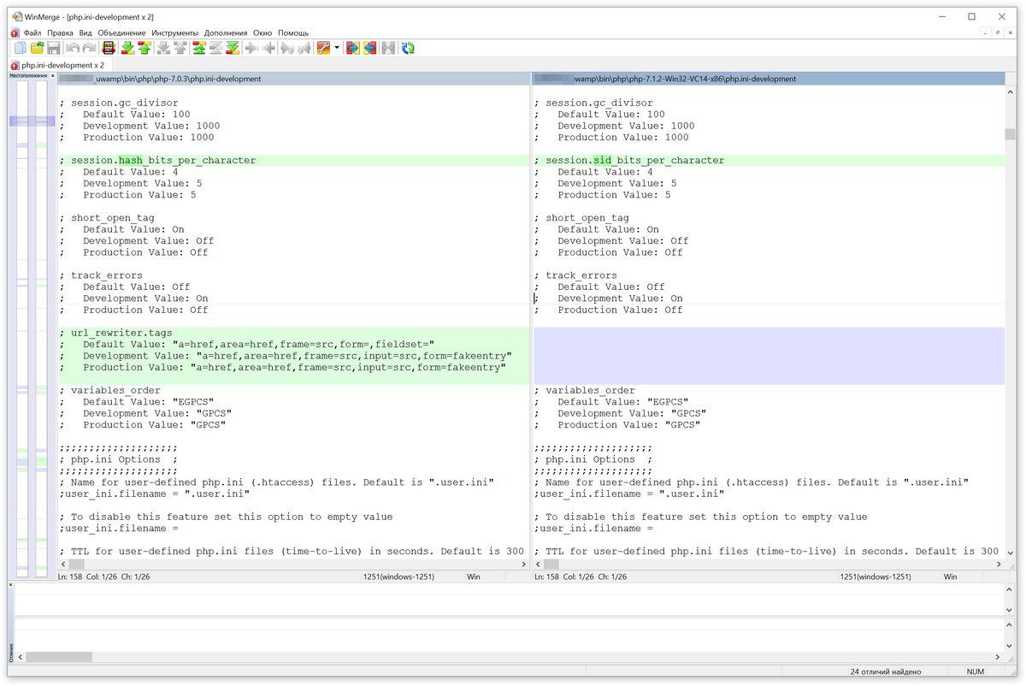Copy the difference to the right
Viewport: 1026px width, 686px height.
252,48
